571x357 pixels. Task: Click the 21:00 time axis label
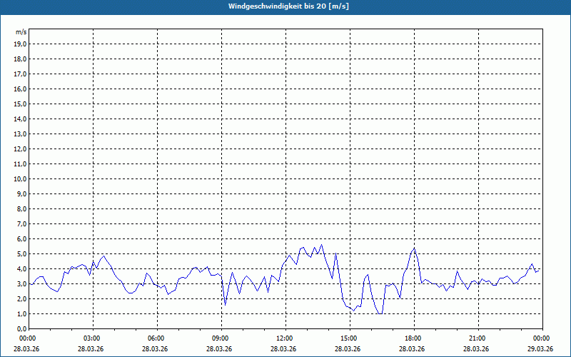477,338
